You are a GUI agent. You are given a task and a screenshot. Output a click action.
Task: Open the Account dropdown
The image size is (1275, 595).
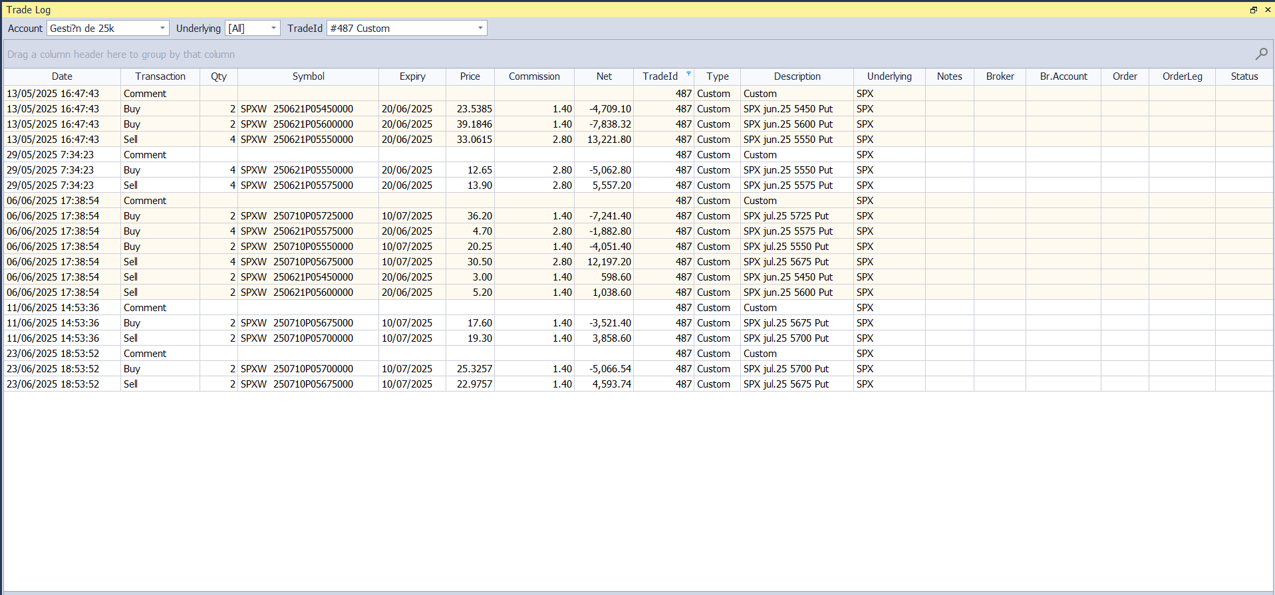(162, 28)
